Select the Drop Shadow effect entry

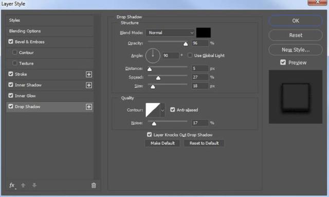(x=50, y=106)
